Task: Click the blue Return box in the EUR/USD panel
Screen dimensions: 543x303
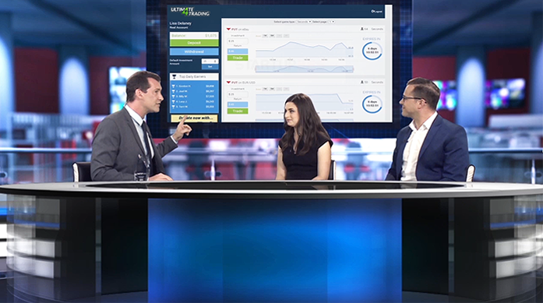Action: click(x=238, y=104)
